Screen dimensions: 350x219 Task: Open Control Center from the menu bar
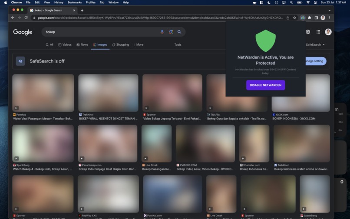[316, 3]
